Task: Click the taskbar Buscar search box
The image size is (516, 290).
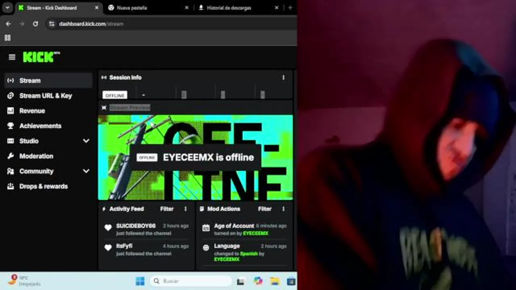Action: click(191, 281)
